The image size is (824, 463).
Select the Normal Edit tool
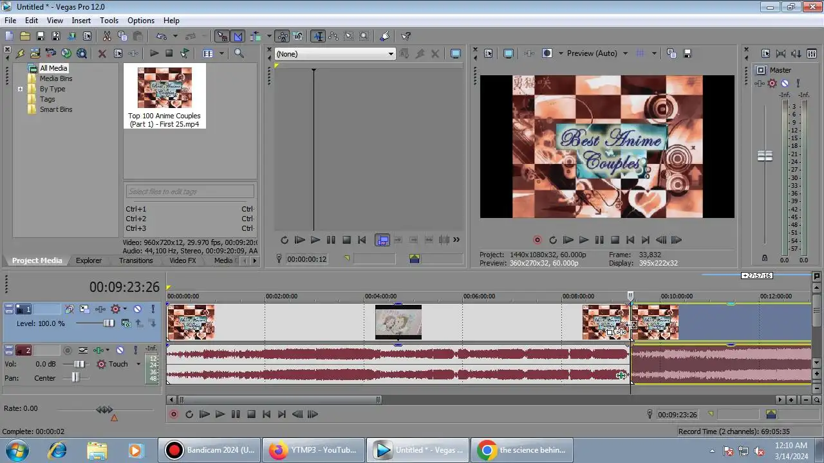(317, 37)
